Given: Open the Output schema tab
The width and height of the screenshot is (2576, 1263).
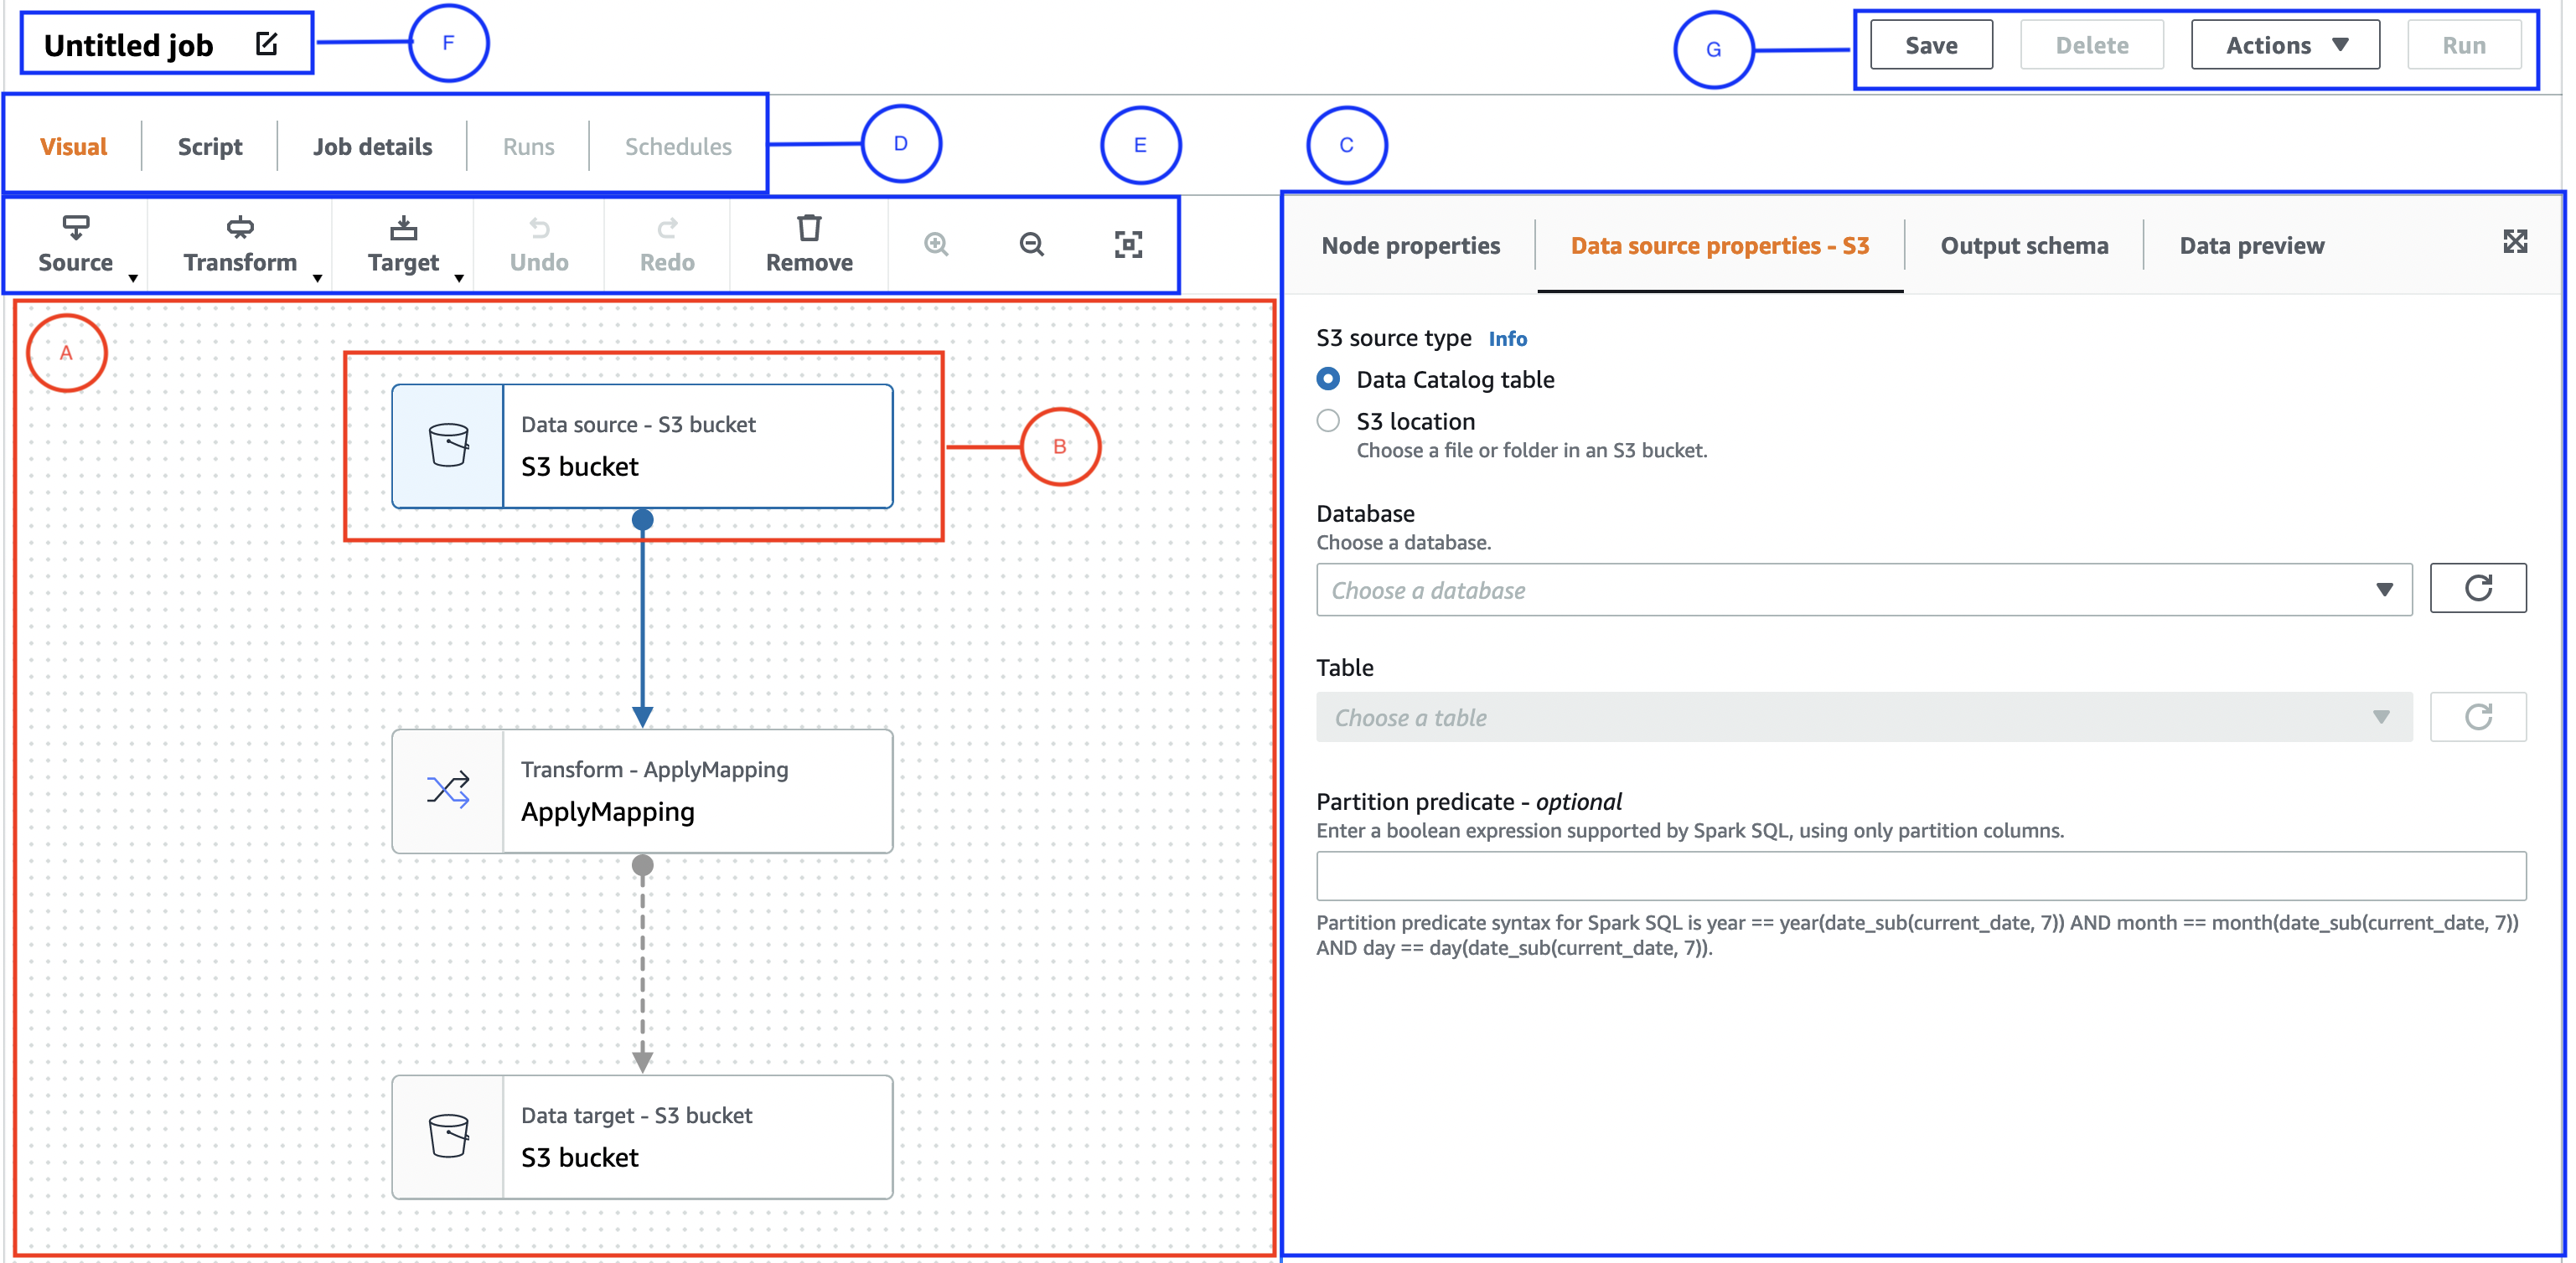Looking at the screenshot, I should pyautogui.click(x=2023, y=245).
